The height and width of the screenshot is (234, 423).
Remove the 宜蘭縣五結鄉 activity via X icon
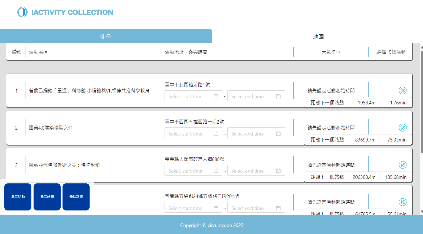point(402,202)
